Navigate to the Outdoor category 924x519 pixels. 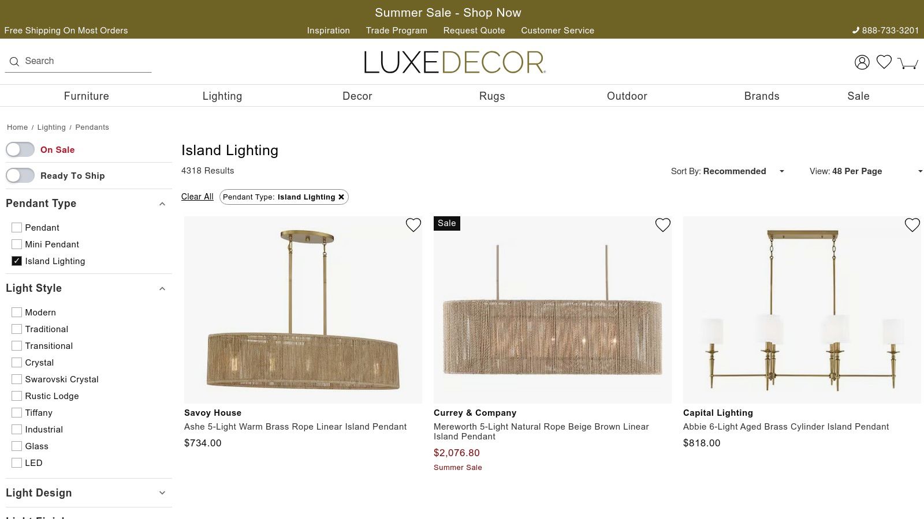point(627,96)
